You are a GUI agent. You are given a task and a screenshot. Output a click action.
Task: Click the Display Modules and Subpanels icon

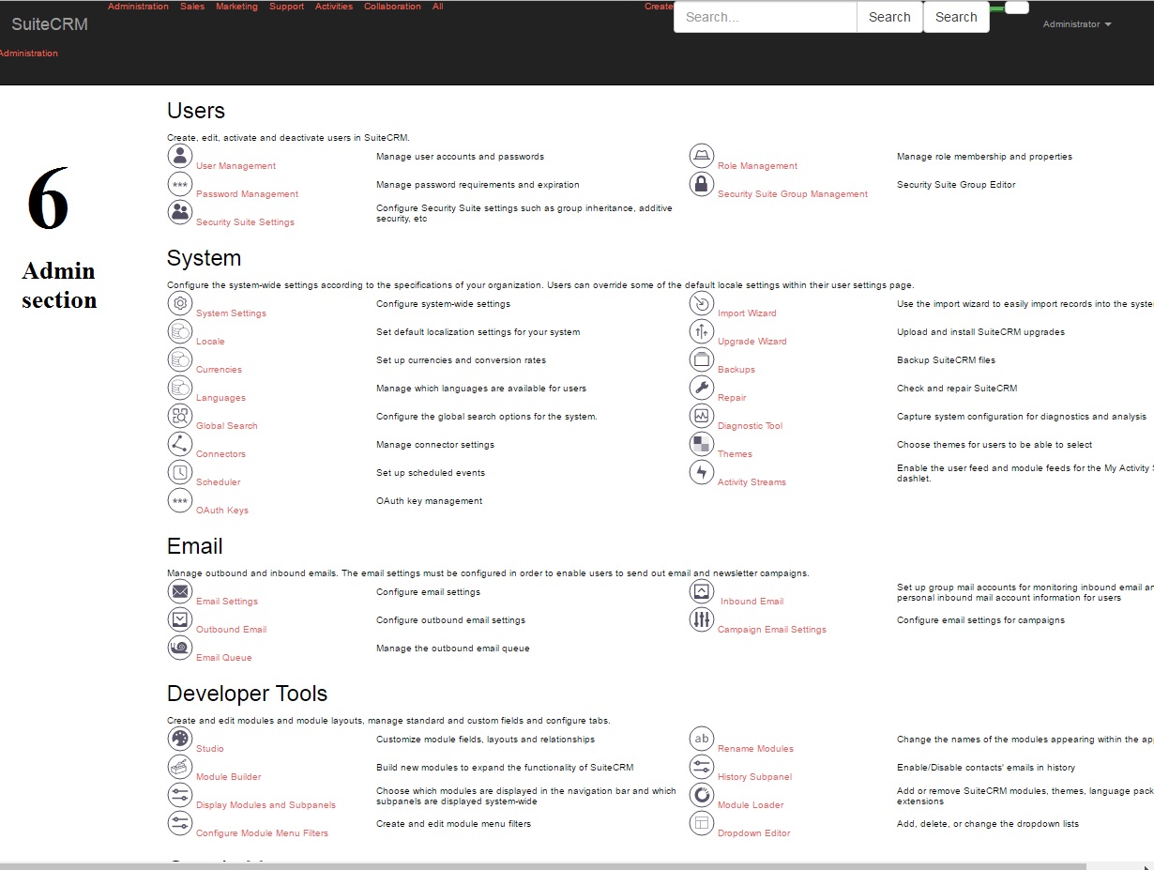180,795
